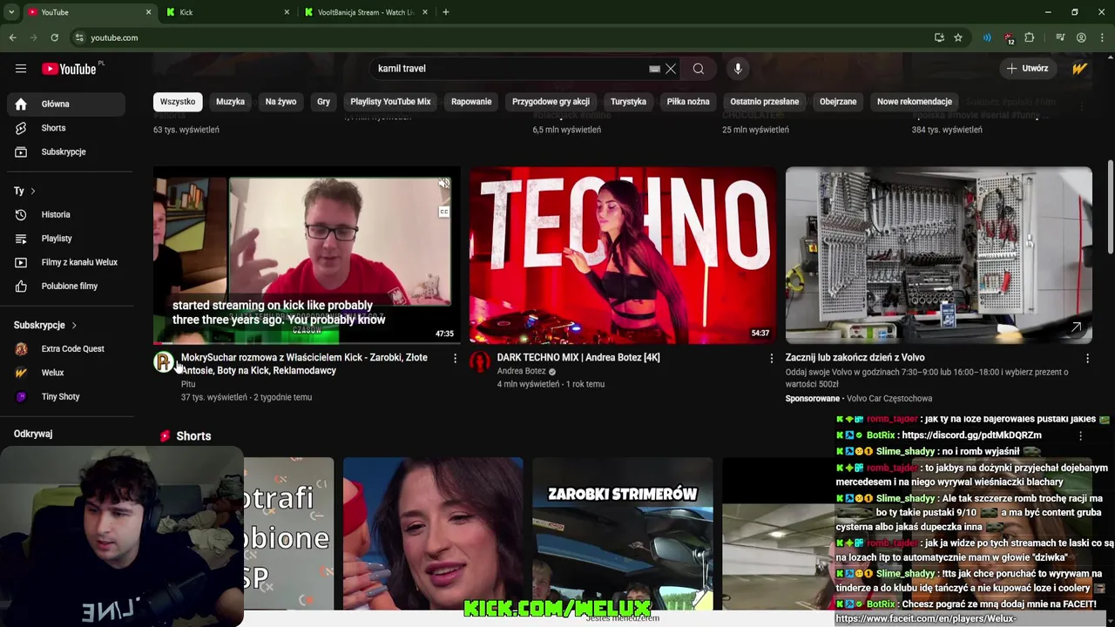
Task: Click the browser back arrow
Action: click(x=12, y=37)
